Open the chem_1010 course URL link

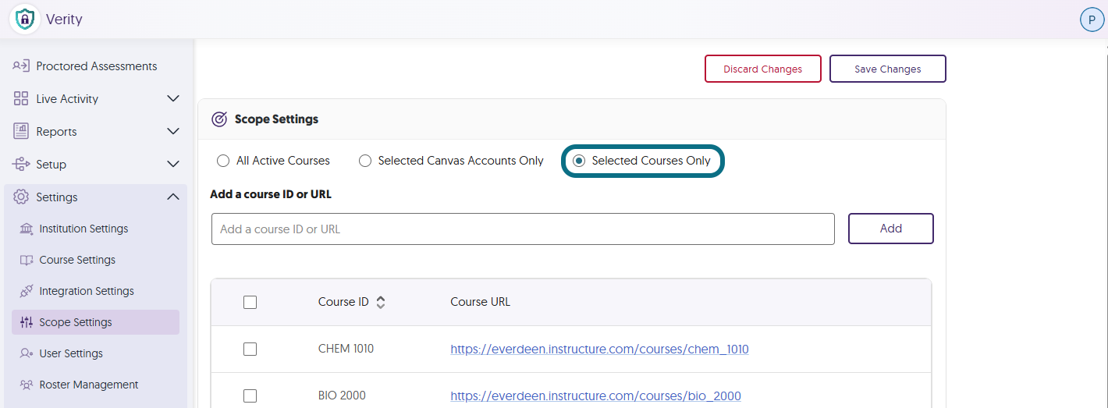tap(599, 349)
